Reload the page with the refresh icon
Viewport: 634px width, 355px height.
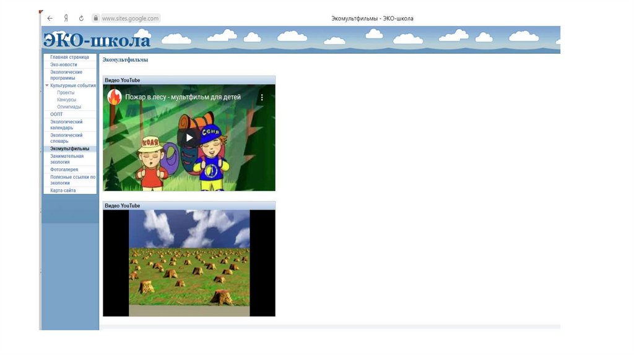point(81,18)
